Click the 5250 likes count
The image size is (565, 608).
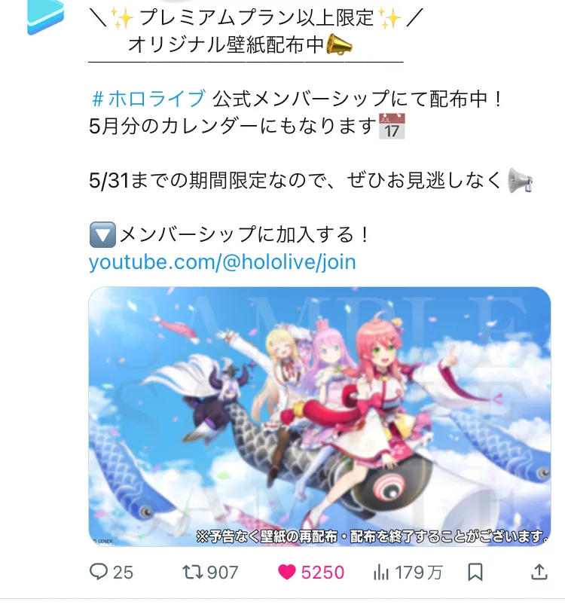click(322, 573)
